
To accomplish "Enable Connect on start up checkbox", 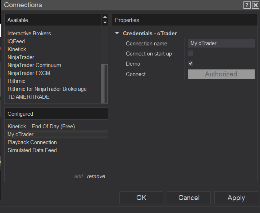I will 191,53.
